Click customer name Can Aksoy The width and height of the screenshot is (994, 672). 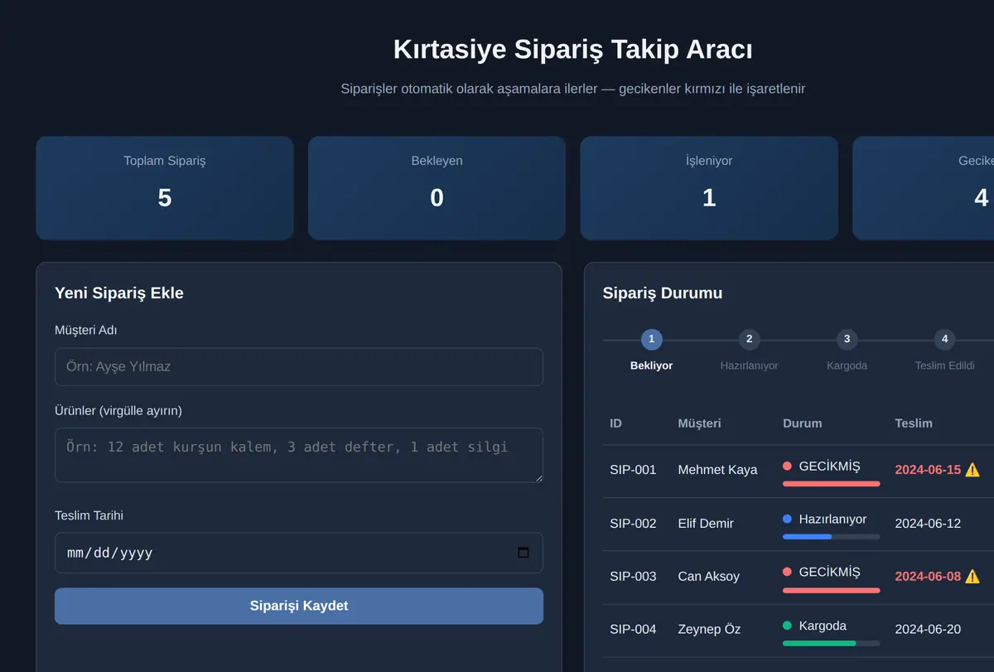pos(708,576)
